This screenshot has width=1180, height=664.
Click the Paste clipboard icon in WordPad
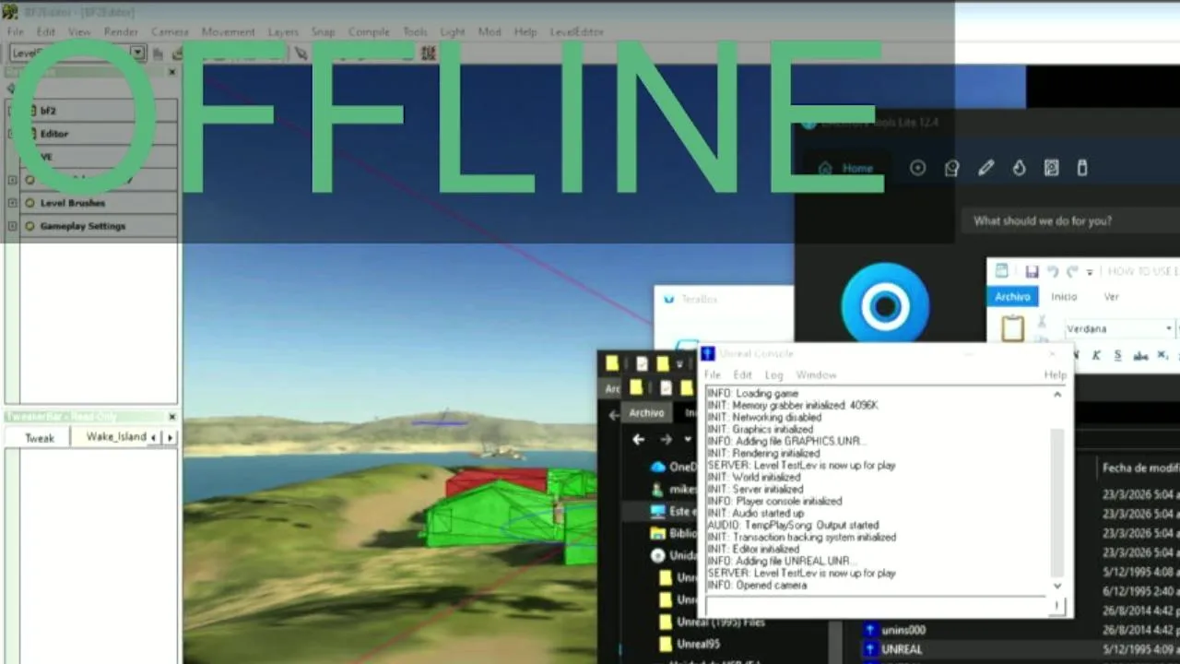point(1012,328)
